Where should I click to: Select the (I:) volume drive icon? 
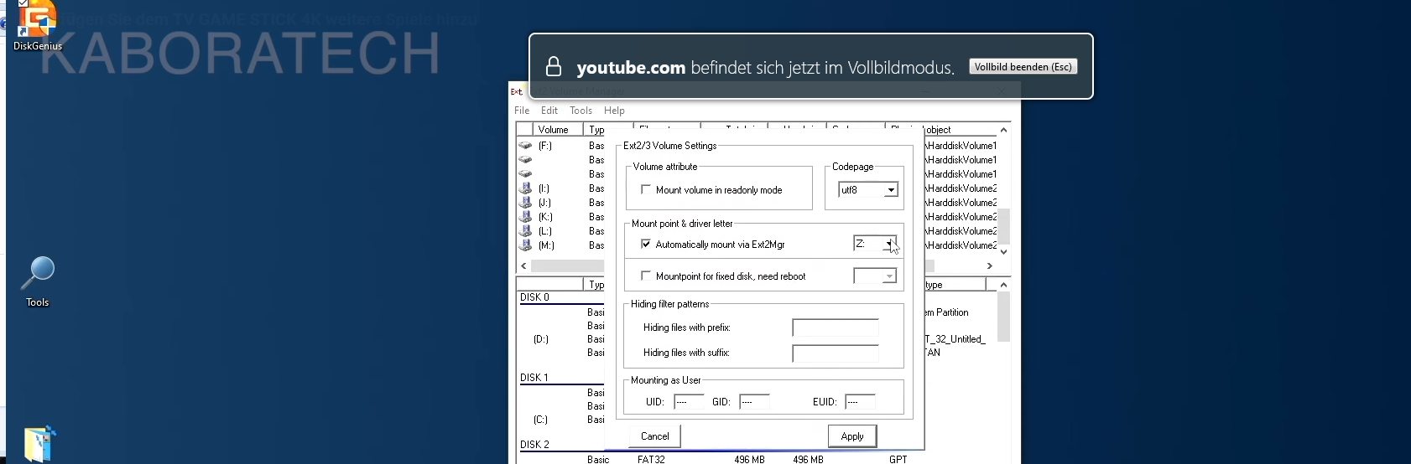525,188
